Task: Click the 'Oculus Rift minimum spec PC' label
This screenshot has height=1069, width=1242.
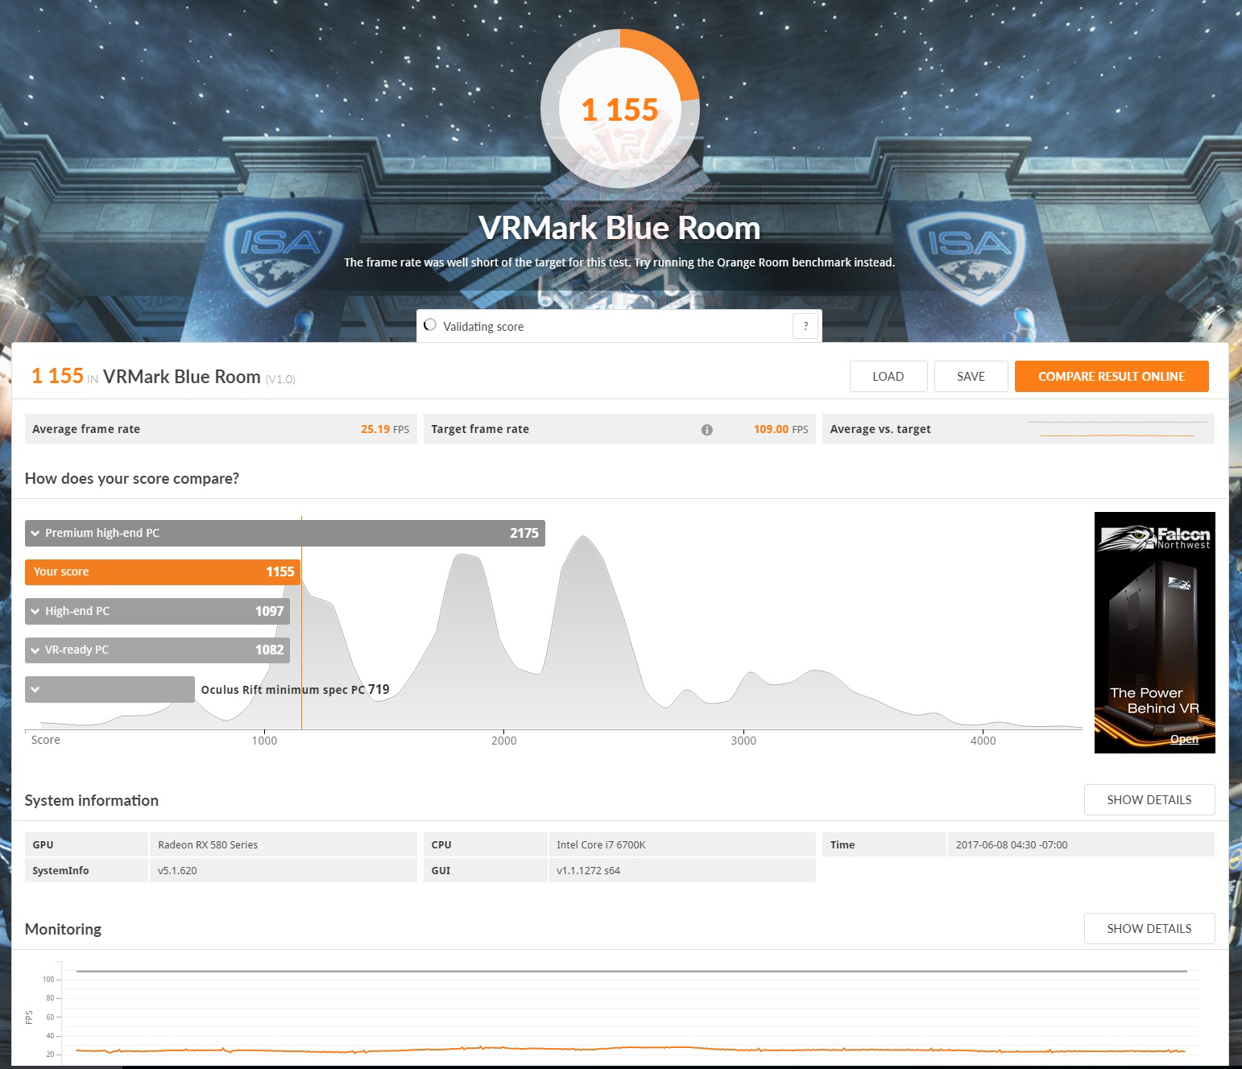Action: pyautogui.click(x=283, y=690)
